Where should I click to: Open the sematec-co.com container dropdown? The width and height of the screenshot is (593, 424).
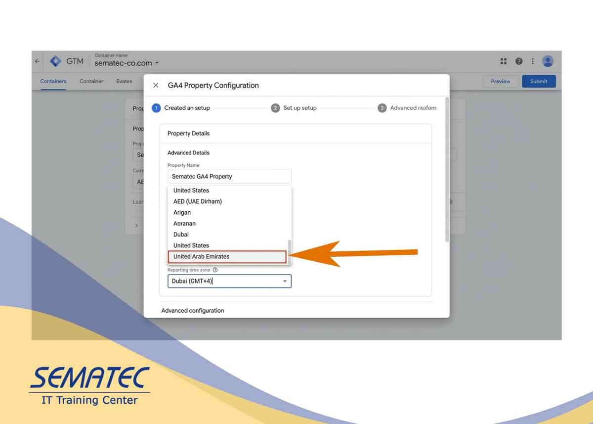(127, 63)
